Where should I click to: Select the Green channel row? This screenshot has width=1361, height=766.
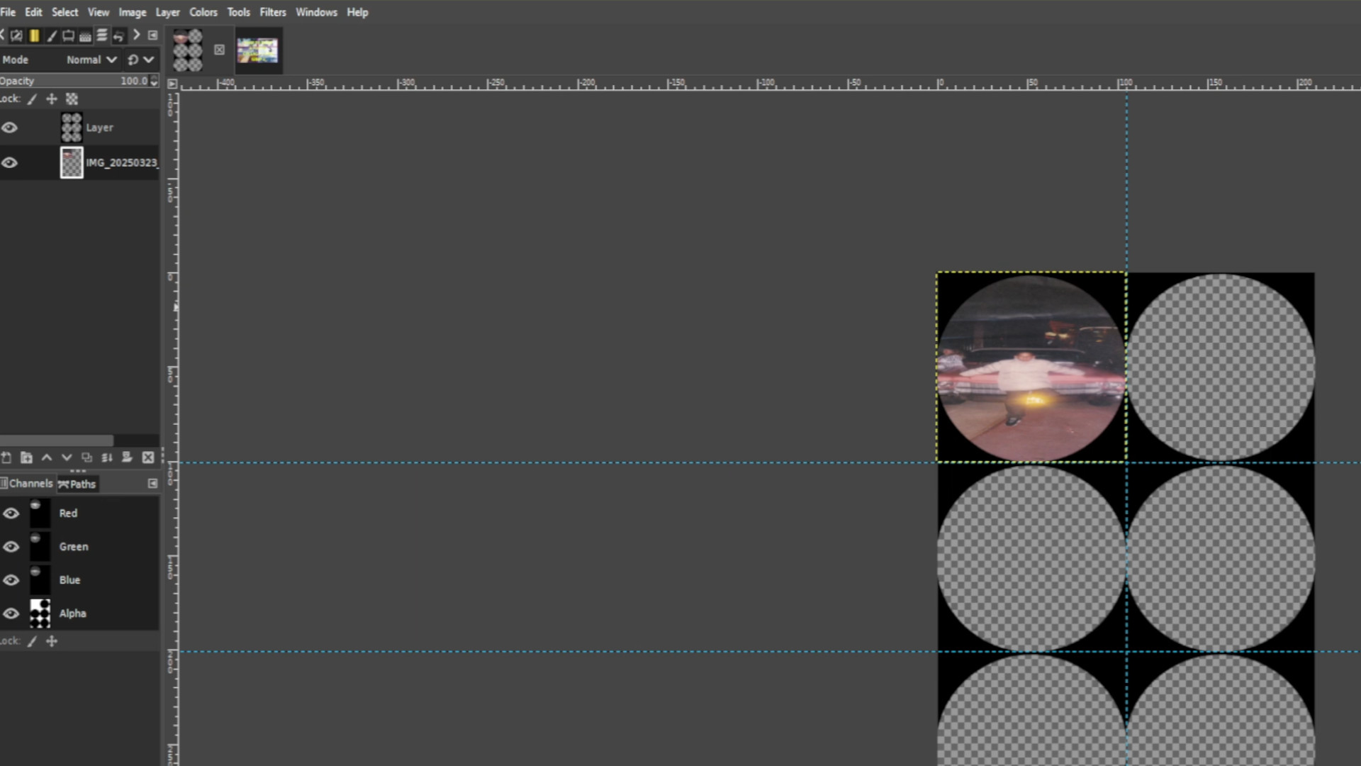click(x=79, y=547)
